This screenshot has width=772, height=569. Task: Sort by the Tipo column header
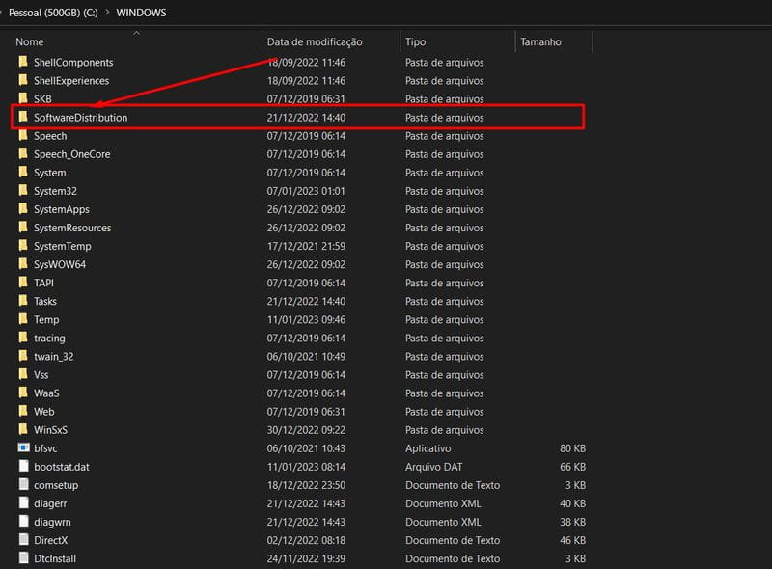[416, 41]
